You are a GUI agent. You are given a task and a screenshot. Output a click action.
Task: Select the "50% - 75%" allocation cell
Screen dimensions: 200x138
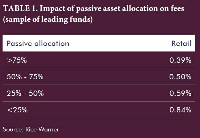coord(25,77)
